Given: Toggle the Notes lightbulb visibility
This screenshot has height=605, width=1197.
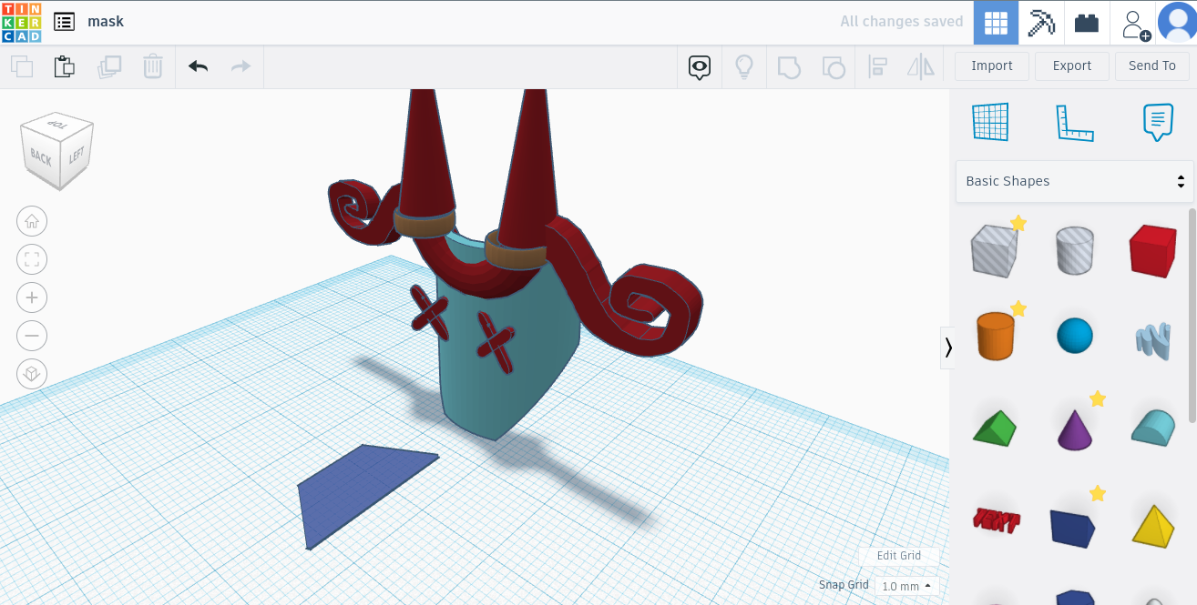Looking at the screenshot, I should coord(744,66).
